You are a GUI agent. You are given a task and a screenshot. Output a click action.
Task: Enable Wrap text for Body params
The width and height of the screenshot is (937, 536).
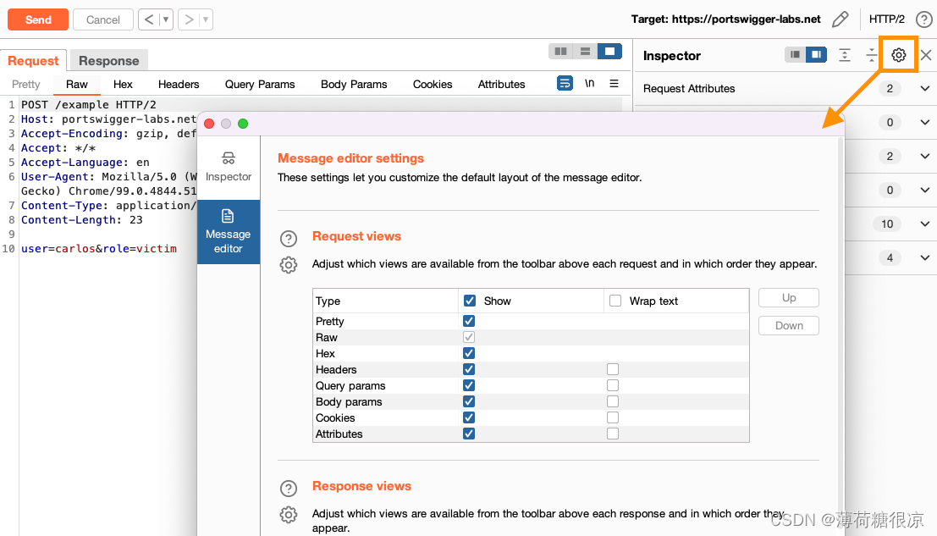coord(613,401)
